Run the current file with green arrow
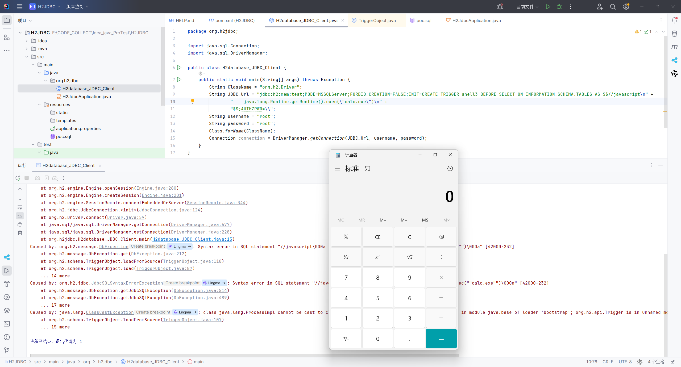681x367 pixels. pyautogui.click(x=548, y=7)
